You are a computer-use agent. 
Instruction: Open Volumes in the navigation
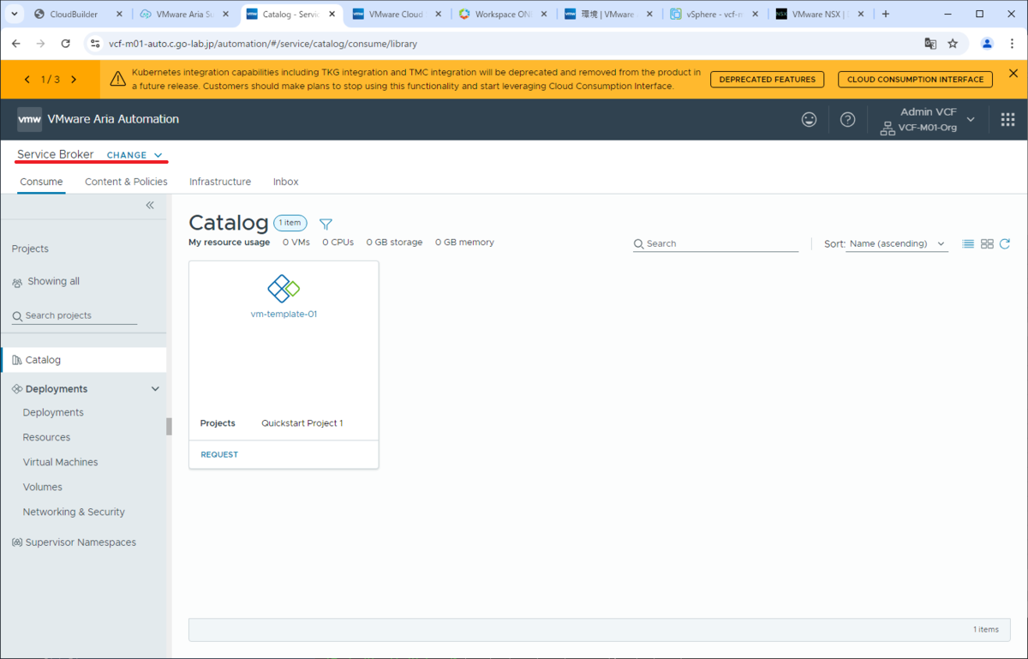tap(42, 487)
